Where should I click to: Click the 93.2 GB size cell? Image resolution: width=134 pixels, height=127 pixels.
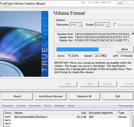[x=82, y=117]
